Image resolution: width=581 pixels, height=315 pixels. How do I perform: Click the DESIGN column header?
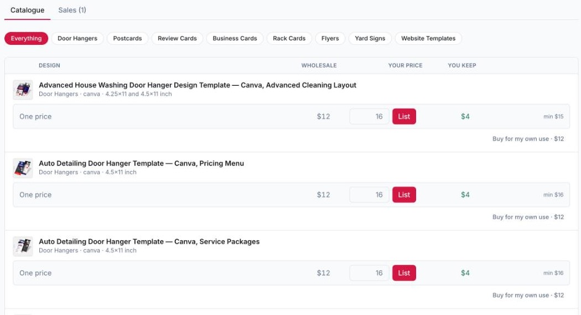(49, 65)
